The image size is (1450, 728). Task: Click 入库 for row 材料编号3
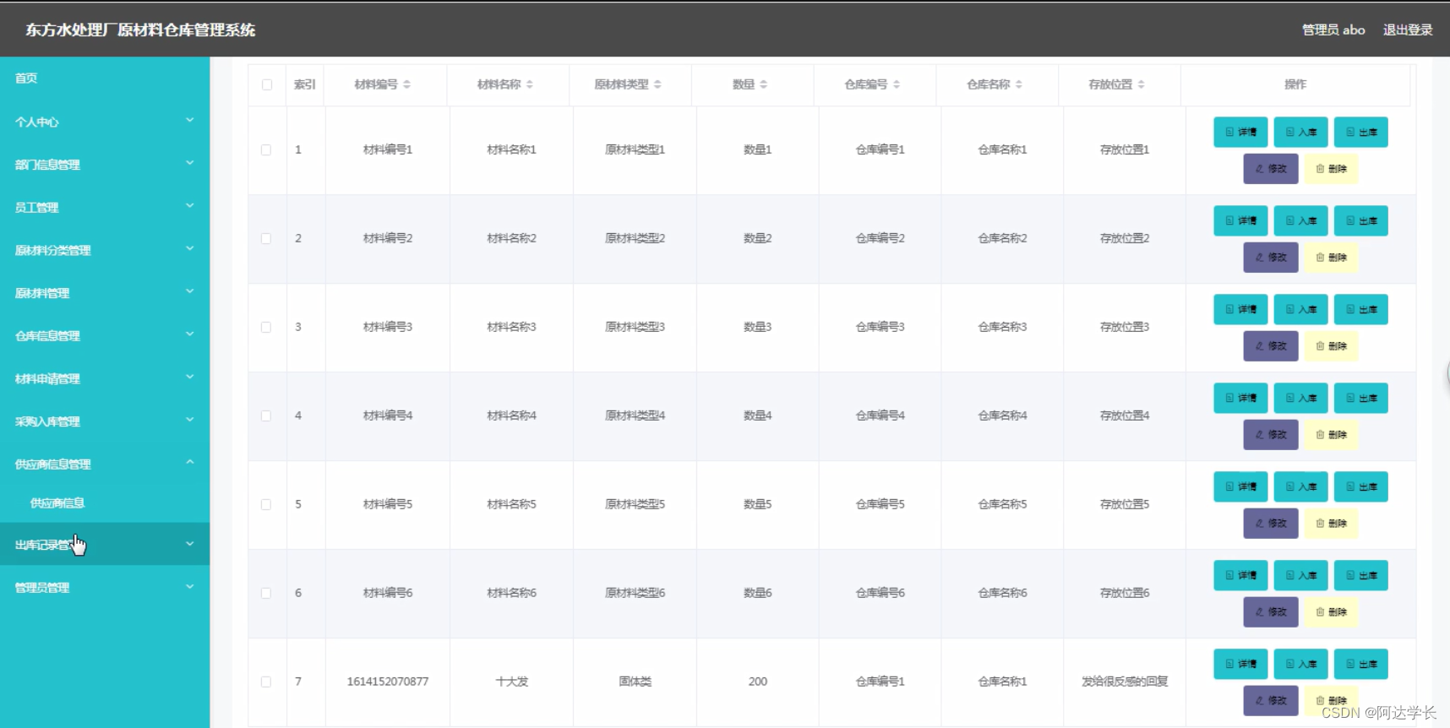click(x=1300, y=309)
